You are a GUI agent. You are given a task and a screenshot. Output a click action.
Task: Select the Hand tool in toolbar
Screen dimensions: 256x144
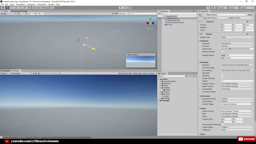point(3,8)
